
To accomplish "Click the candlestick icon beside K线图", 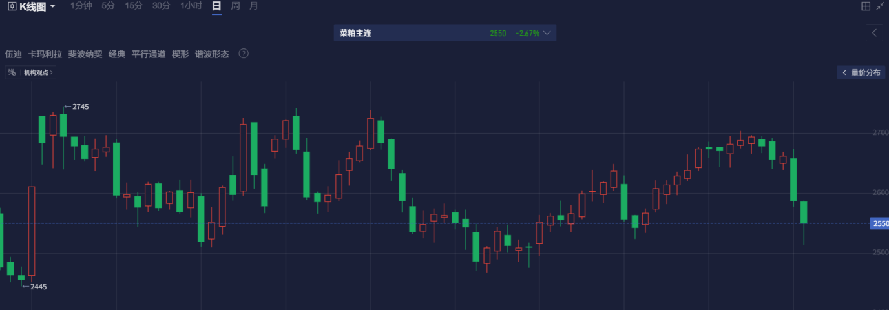I will (12, 6).
